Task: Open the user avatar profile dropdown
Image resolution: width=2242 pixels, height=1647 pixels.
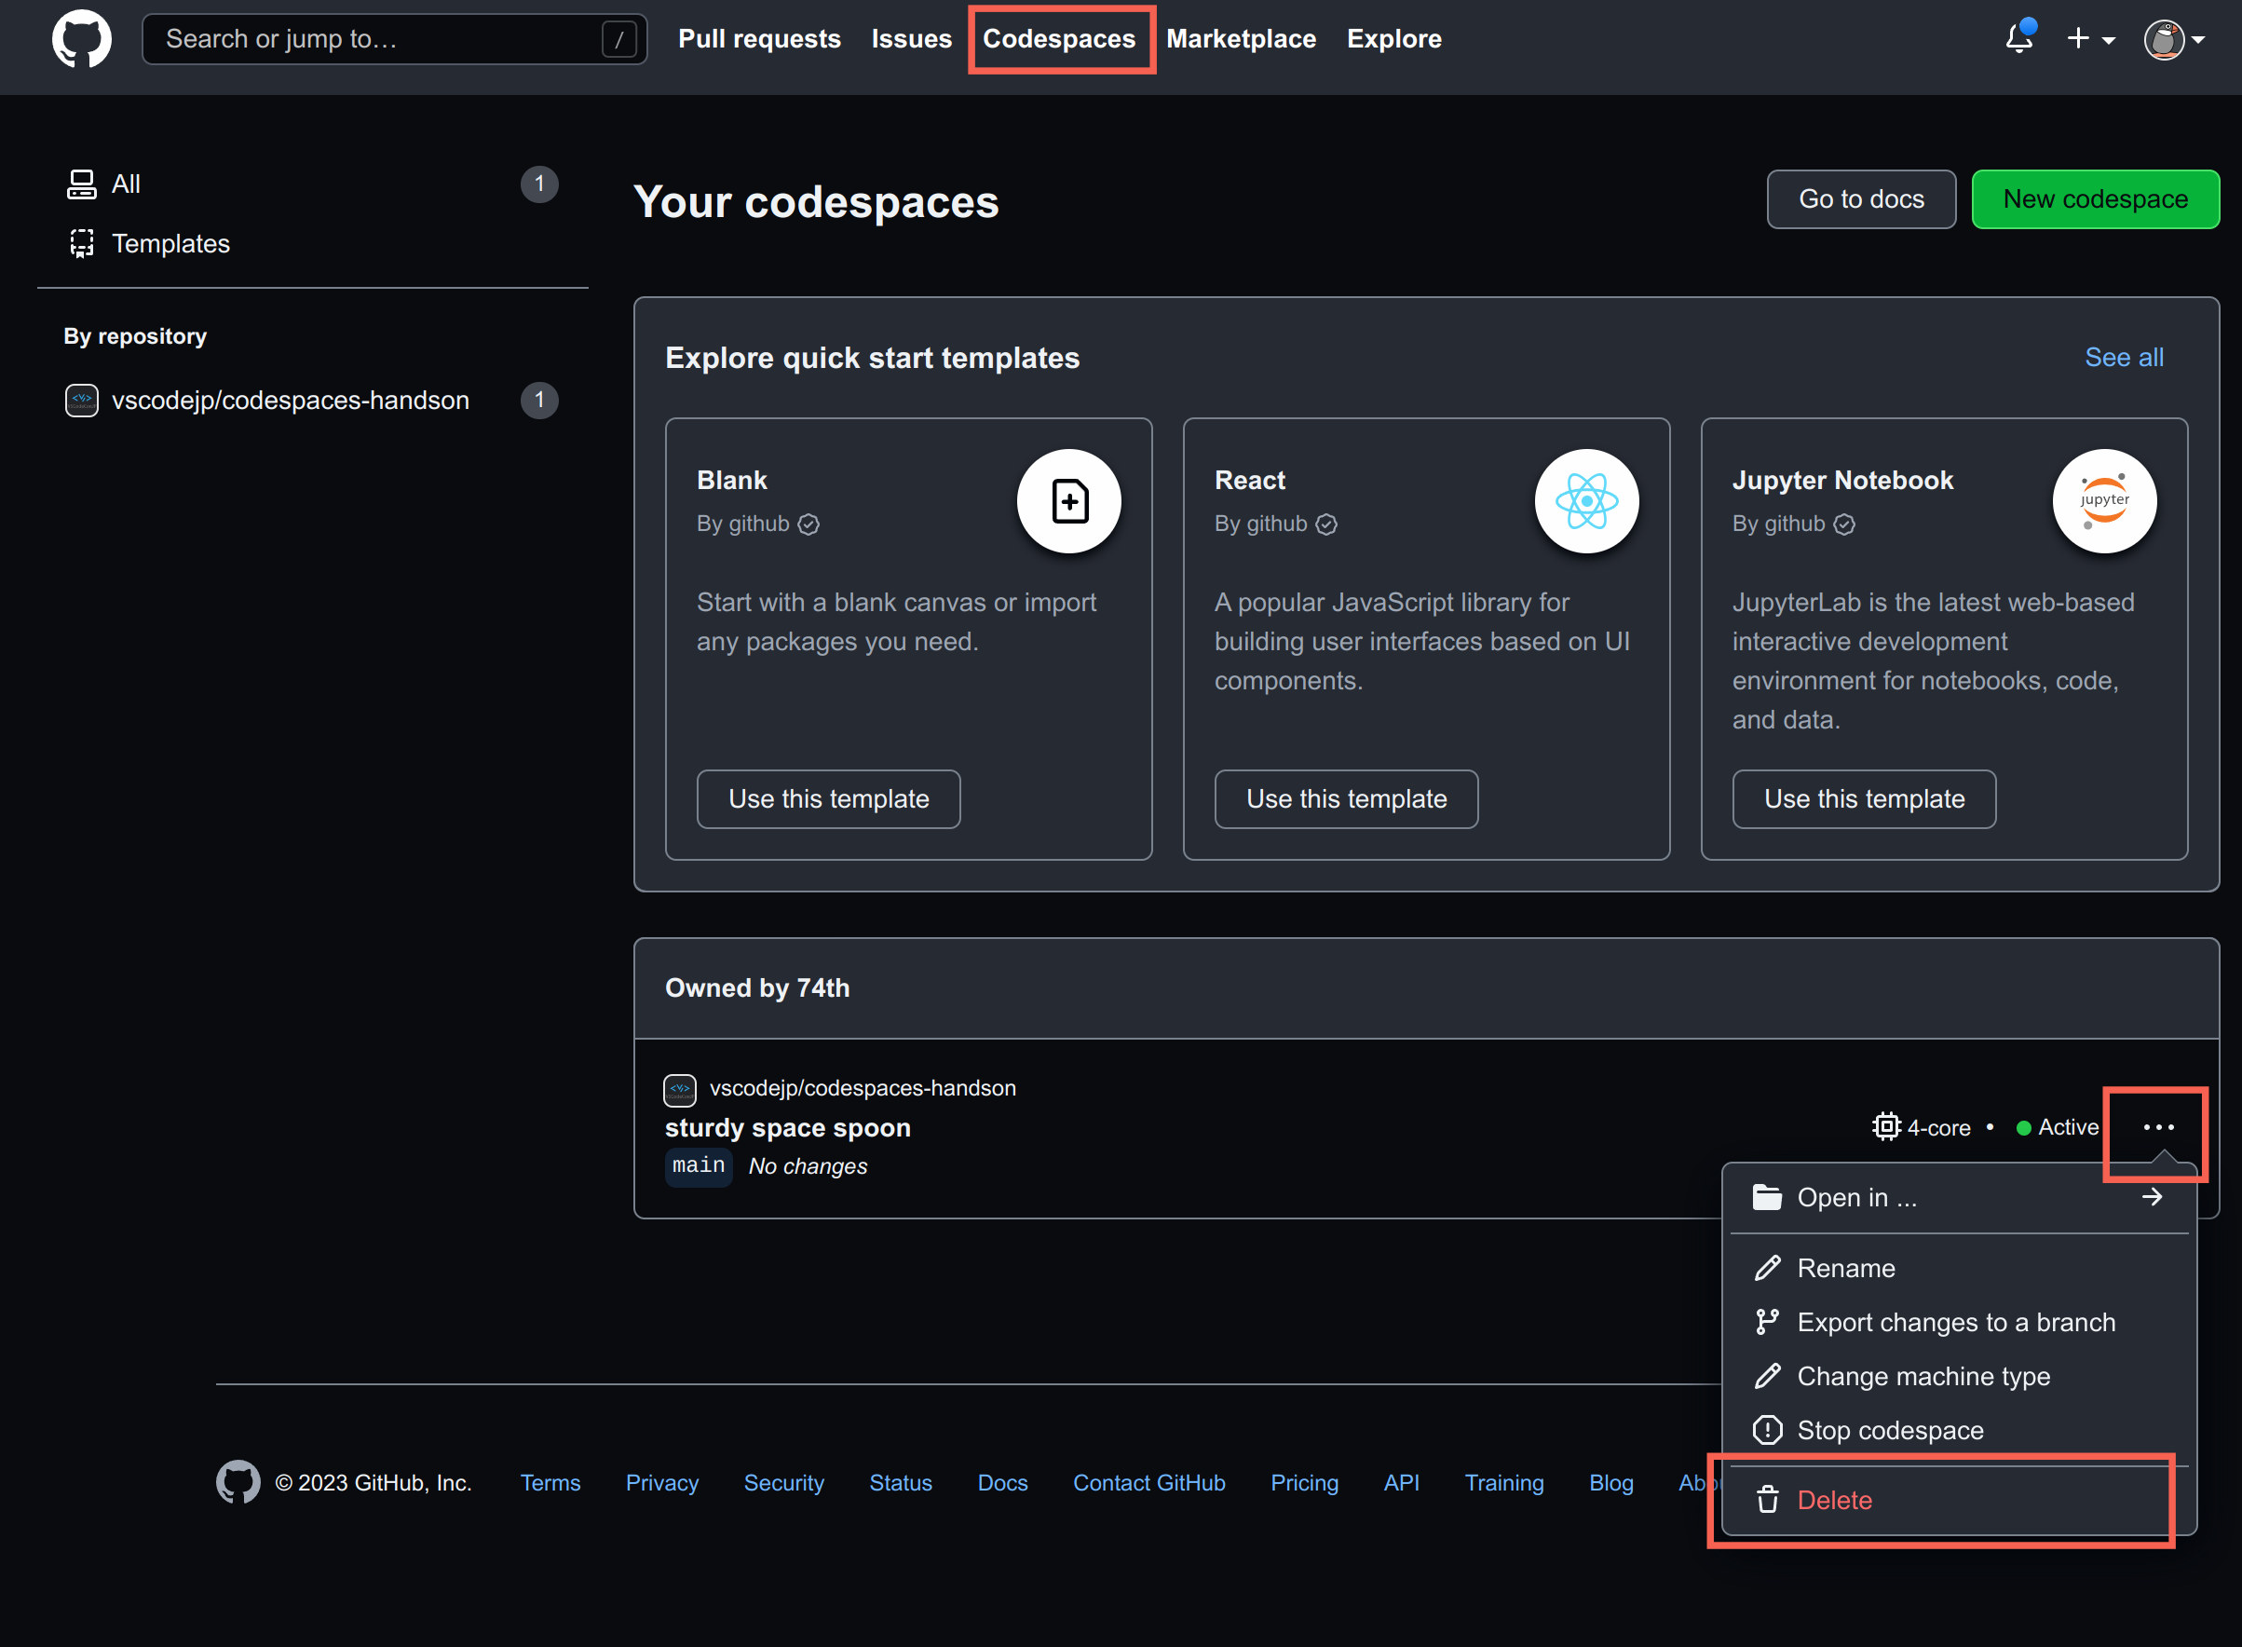Action: (x=2173, y=39)
